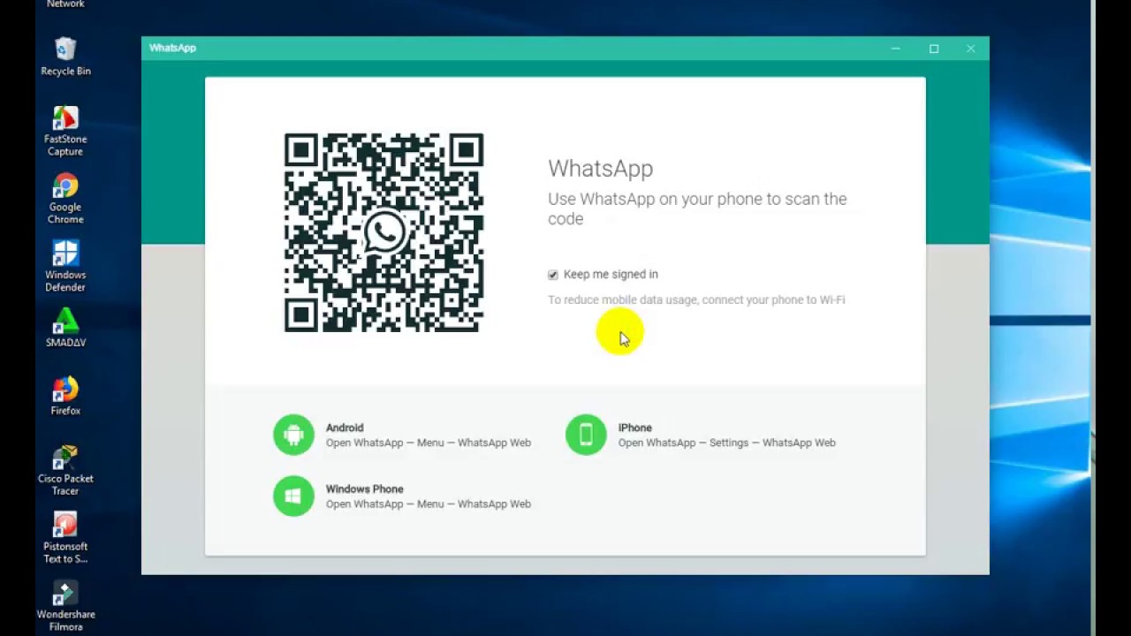Viewport: 1131px width, 636px height.
Task: Minimize the WhatsApp window
Action: coord(896,49)
